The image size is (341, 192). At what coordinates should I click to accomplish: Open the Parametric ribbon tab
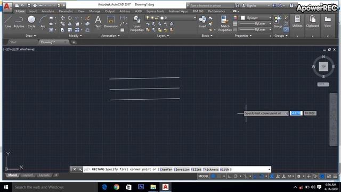[66, 11]
